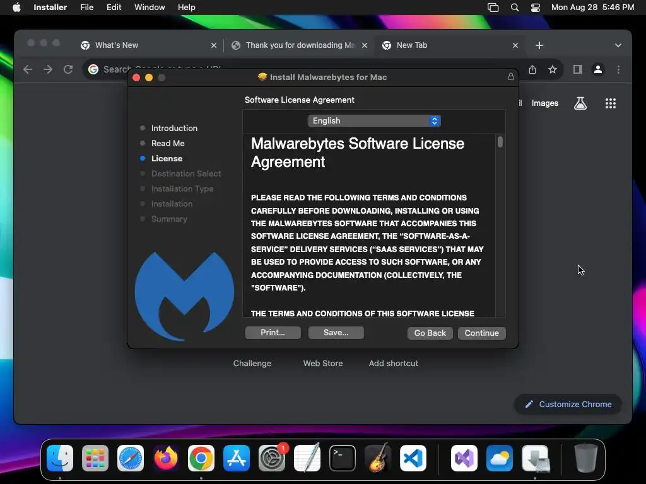Open Launchpad in the Dock

click(x=95, y=458)
